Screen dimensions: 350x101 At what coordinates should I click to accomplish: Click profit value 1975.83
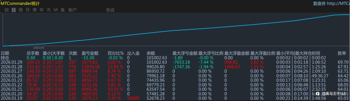(89, 62)
